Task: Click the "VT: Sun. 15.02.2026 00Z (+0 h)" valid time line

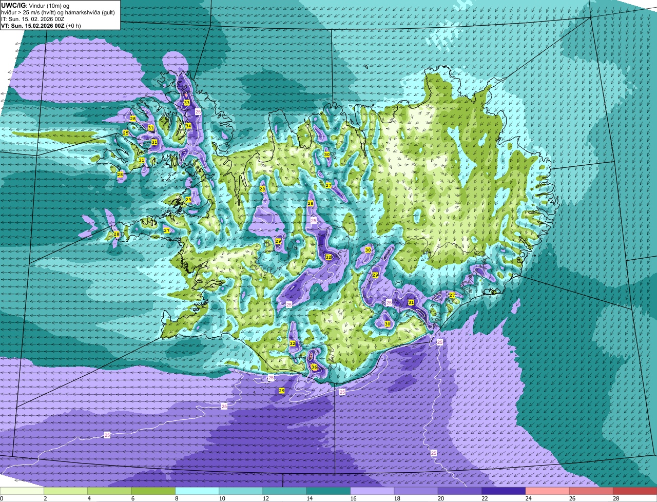Action: 41,26
